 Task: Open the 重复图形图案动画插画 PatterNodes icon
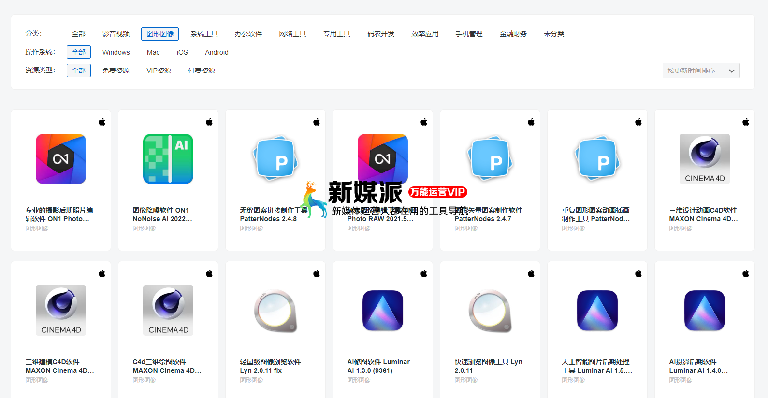(597, 159)
